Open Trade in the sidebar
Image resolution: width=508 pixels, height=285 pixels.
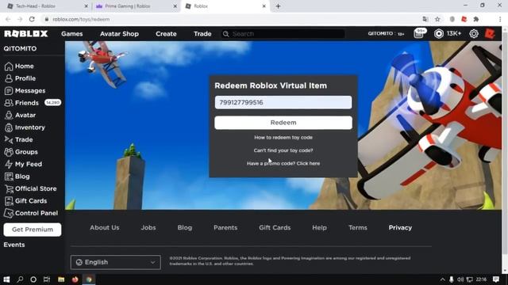(18, 139)
